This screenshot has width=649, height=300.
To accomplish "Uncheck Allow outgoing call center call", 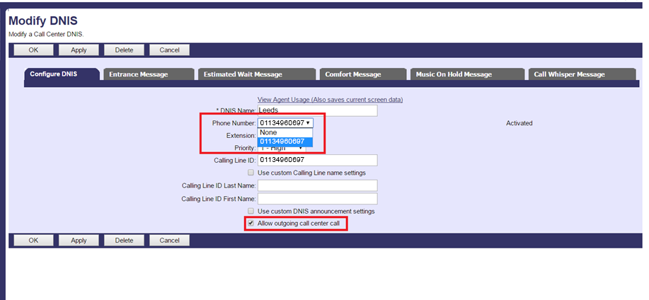I will tap(251, 224).
